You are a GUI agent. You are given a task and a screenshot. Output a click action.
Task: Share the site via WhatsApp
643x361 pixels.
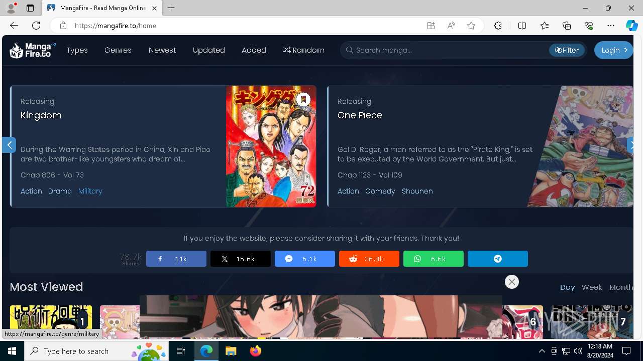434,259
